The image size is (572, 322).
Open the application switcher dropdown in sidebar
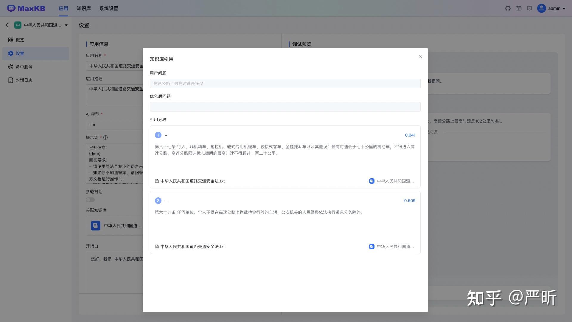66,25
